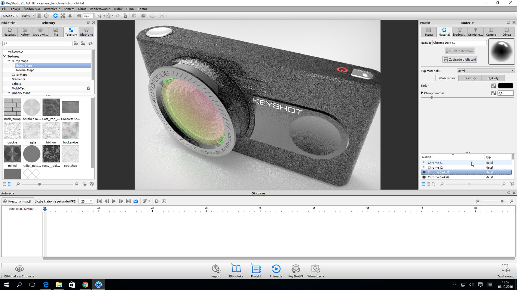Select Brick_bump texture thumbnail

12,107
